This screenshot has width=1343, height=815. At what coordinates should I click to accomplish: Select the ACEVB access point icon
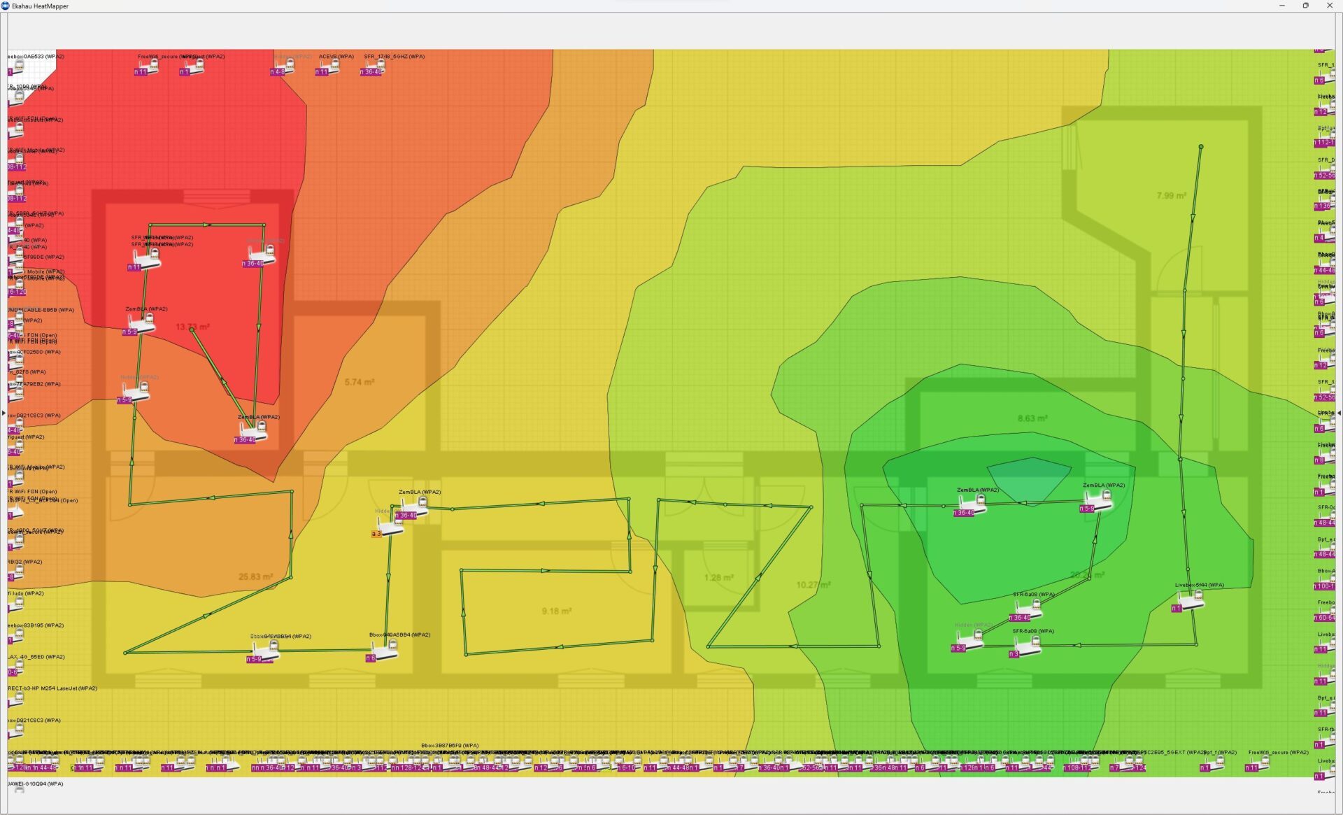(x=327, y=68)
